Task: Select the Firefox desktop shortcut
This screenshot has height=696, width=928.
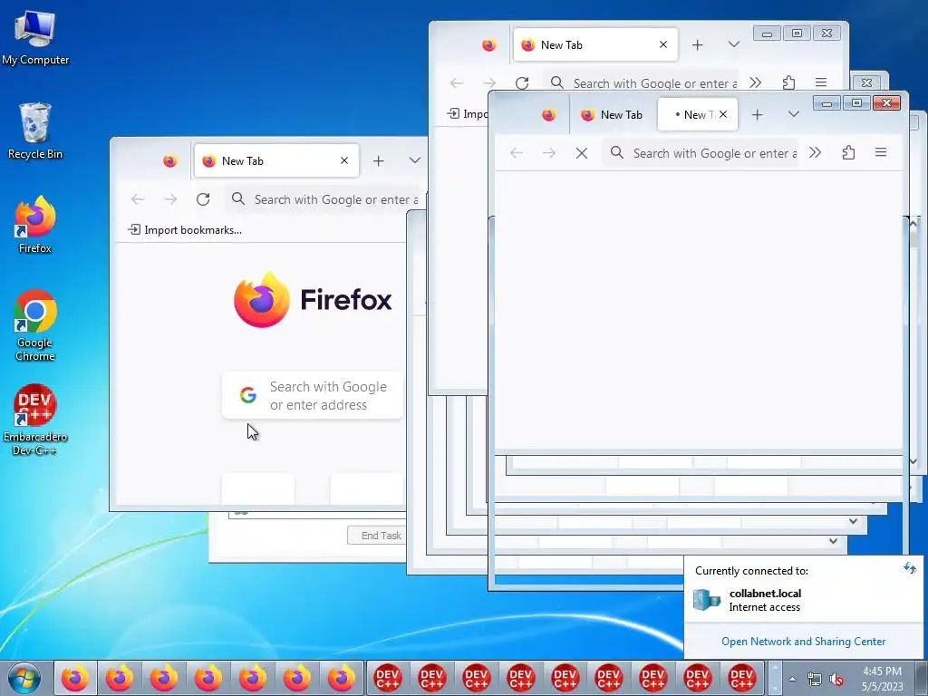Action: click(35, 225)
